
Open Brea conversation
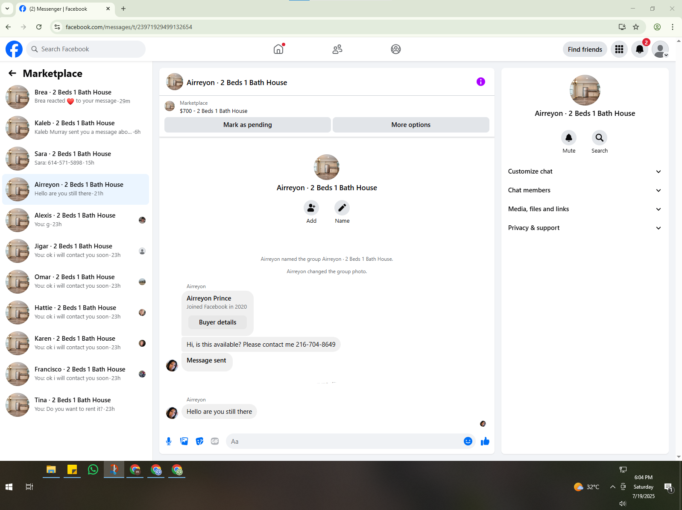tap(76, 97)
